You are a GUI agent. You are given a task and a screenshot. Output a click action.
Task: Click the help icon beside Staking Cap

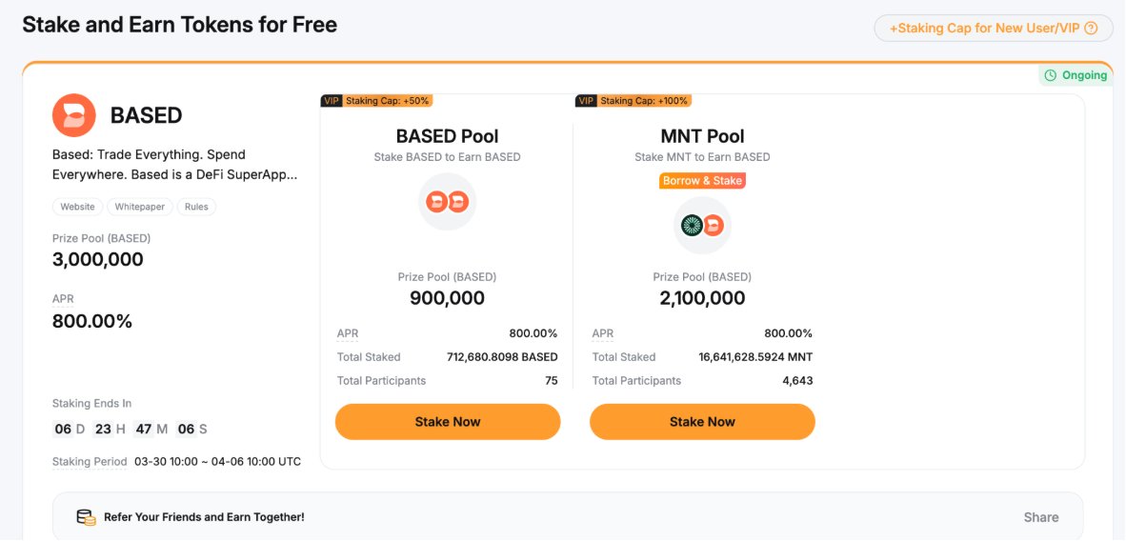(x=1092, y=29)
